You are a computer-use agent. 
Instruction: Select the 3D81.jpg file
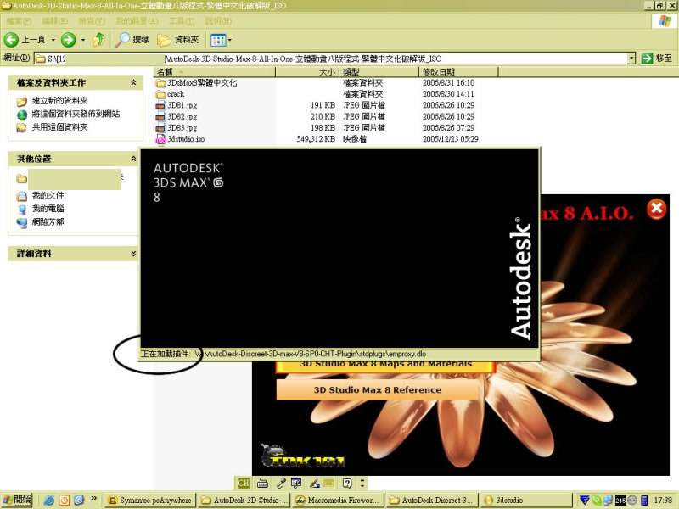click(177, 105)
